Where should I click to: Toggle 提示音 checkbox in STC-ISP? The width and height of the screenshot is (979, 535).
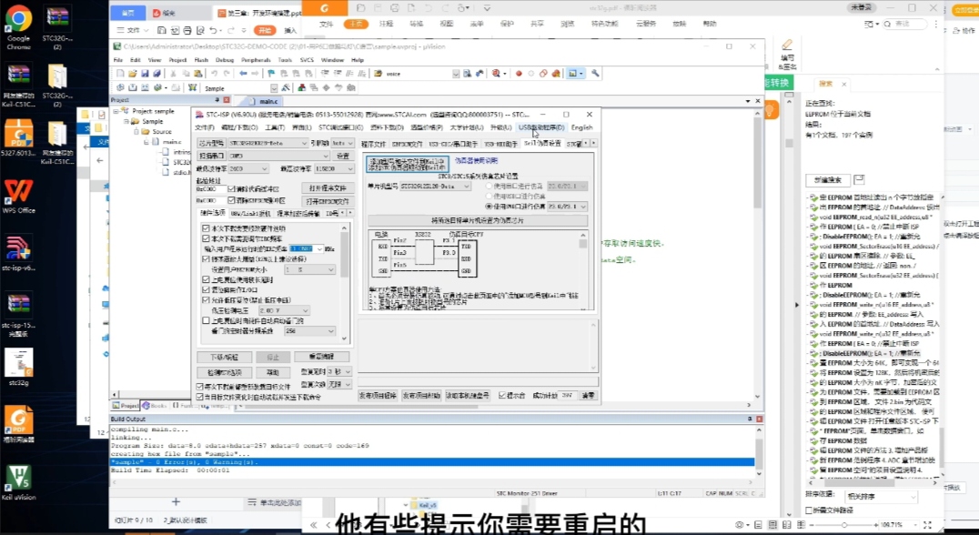pos(502,395)
